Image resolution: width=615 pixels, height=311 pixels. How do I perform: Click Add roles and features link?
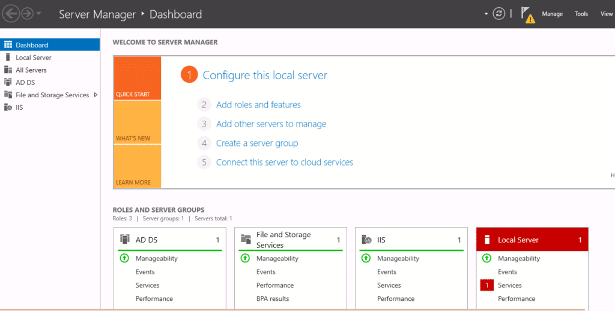[258, 104]
